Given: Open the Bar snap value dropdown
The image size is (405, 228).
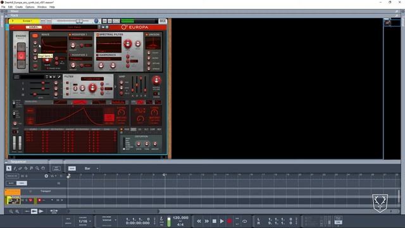Looking at the screenshot, I should click(x=91, y=168).
